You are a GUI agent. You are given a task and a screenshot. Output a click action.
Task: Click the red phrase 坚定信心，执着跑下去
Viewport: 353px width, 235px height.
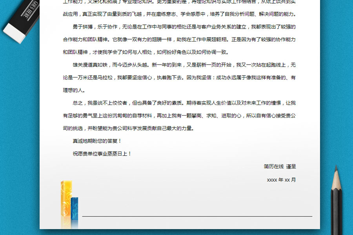(153, 77)
